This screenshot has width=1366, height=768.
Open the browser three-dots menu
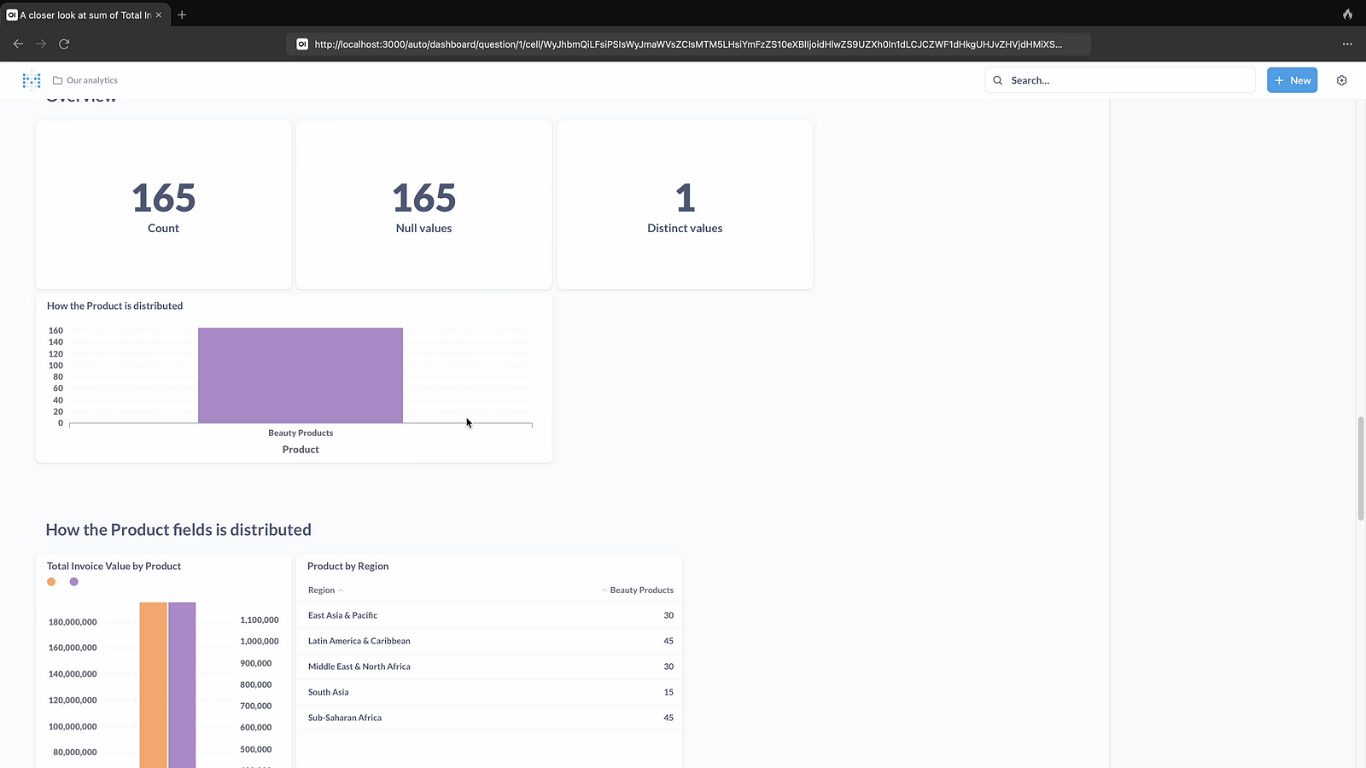pos(1347,44)
